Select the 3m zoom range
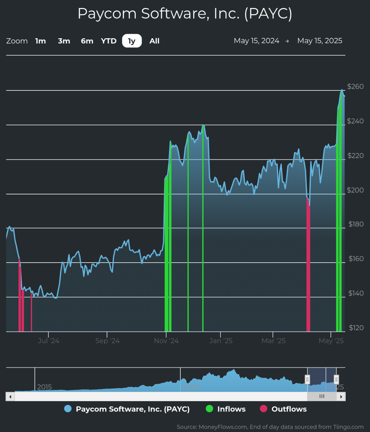Screen dimensions: 370x432 pyautogui.click(x=64, y=41)
